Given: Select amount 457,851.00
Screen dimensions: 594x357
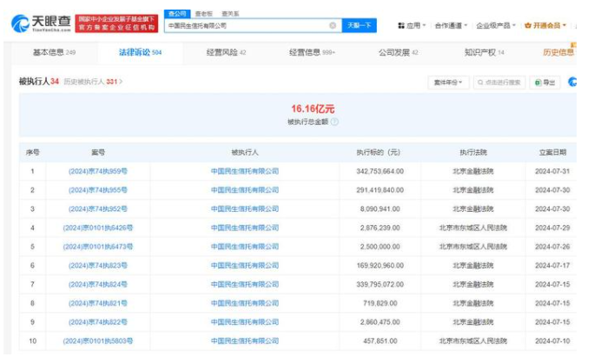Looking at the screenshot, I should [x=380, y=341].
